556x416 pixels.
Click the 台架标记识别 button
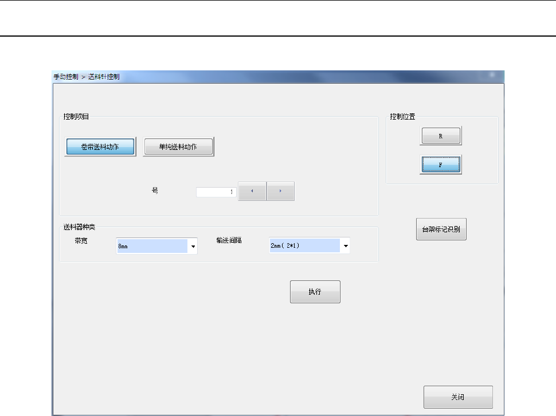pyautogui.click(x=441, y=229)
